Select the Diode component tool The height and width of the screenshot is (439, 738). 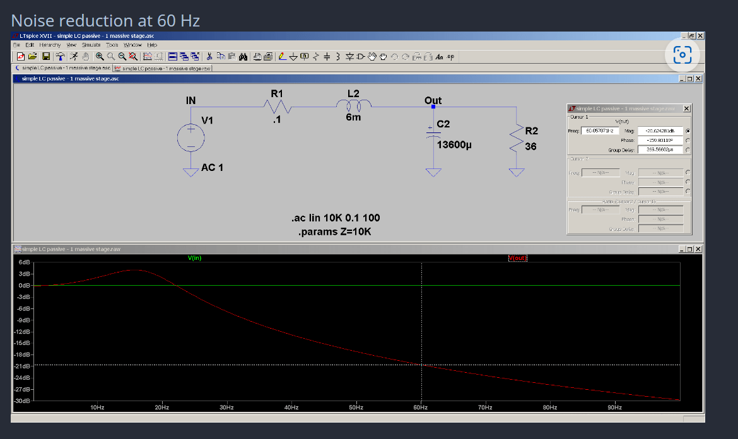(x=349, y=57)
